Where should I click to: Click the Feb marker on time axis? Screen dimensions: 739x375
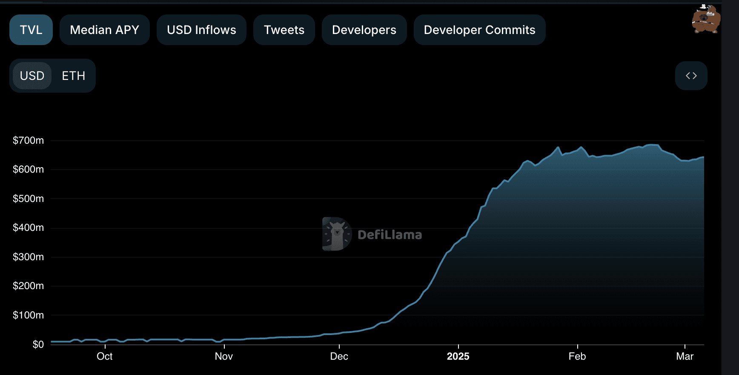577,356
